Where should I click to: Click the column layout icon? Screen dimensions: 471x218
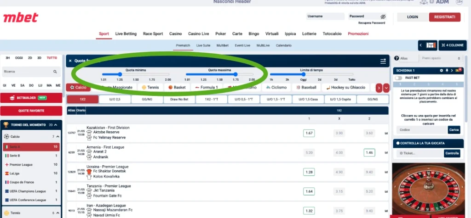click(431, 45)
